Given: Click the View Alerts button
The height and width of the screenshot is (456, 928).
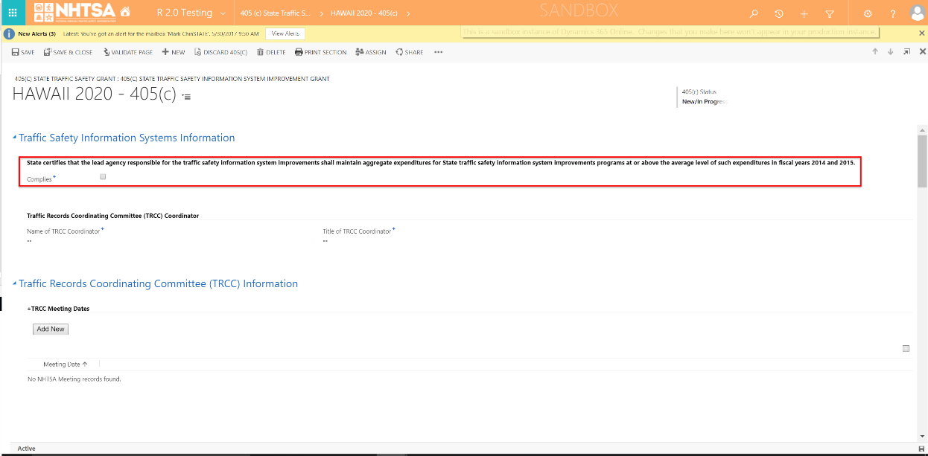Looking at the screenshot, I should (x=285, y=33).
